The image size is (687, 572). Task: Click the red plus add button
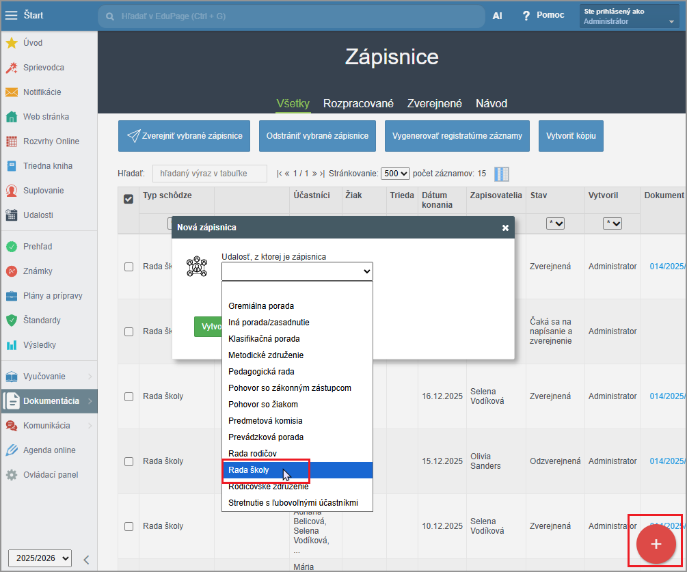click(656, 544)
